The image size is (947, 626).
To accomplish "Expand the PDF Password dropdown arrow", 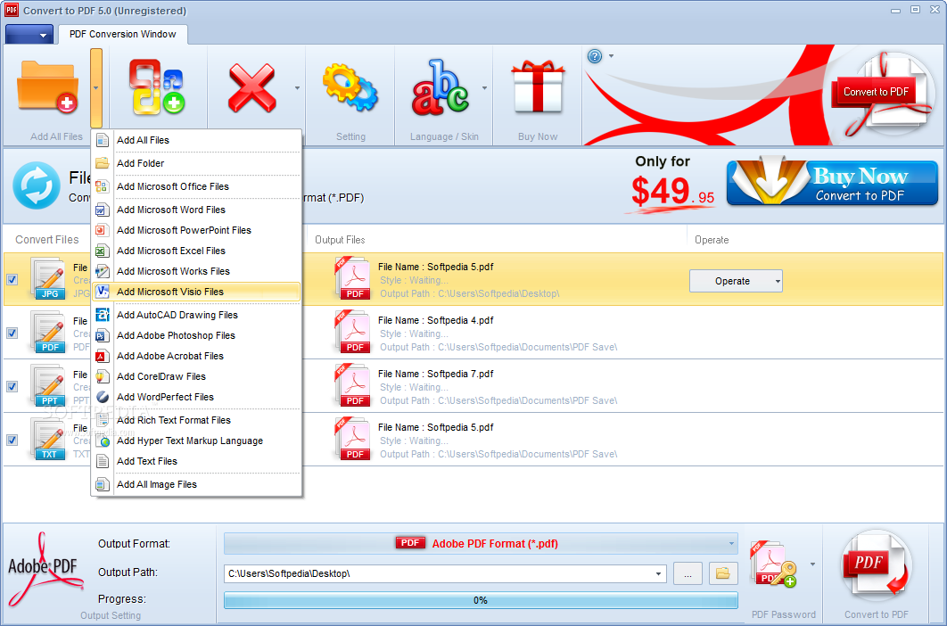I will pos(812,564).
